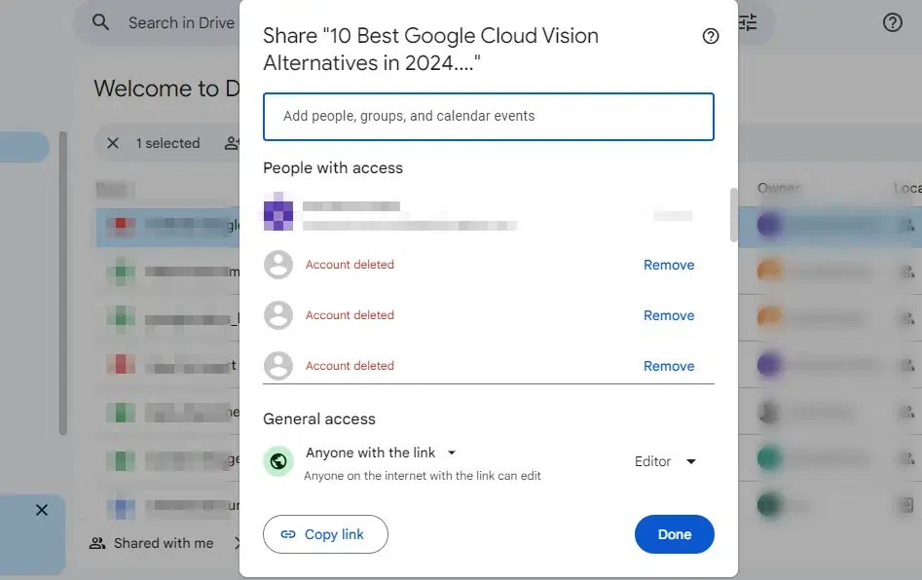Focus the Add people, groups input field
This screenshot has width=922, height=580.
(489, 117)
